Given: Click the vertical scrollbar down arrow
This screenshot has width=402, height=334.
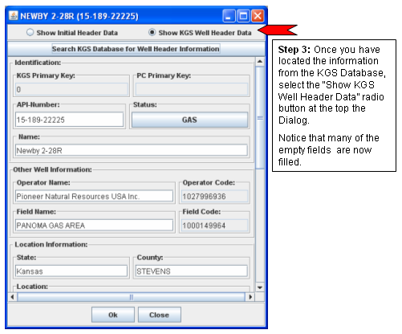Looking at the screenshot, I should [x=260, y=287].
